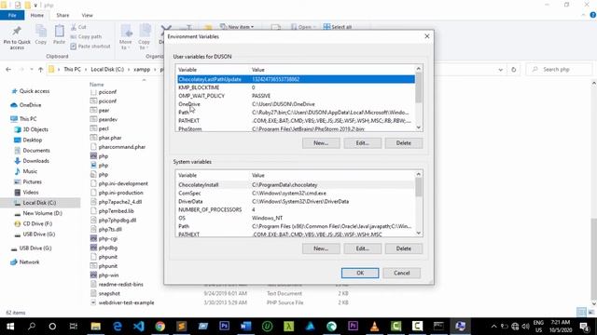Switch to the Home ribbon tab
Image resolution: width=597 pixels, height=335 pixels.
(x=37, y=15)
